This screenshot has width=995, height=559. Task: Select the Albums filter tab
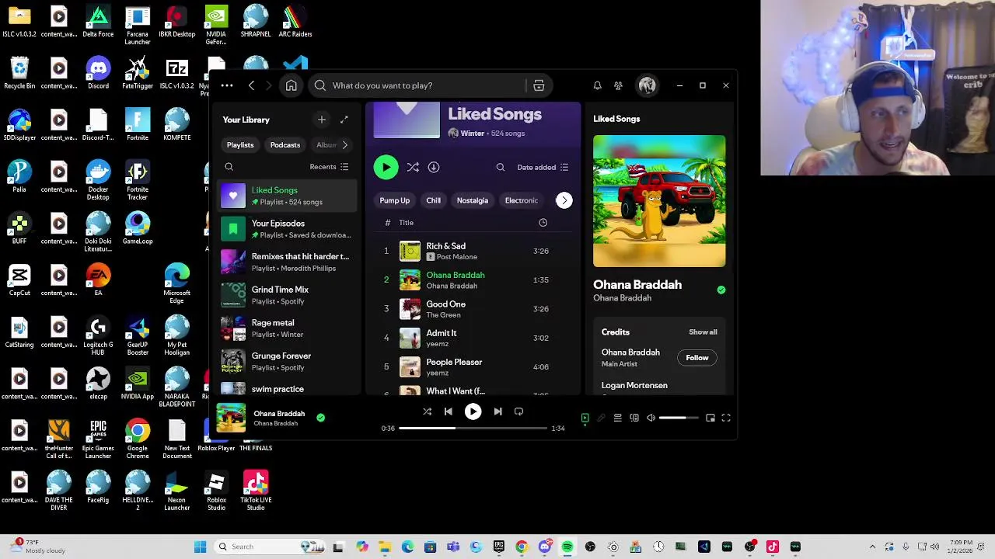point(326,145)
